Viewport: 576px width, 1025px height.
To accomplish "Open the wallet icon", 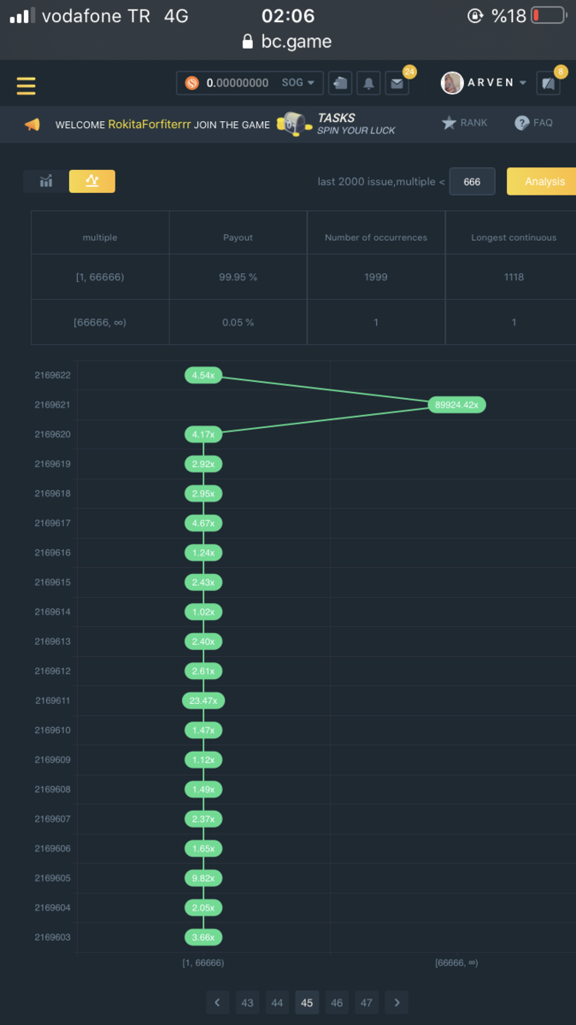I will pyautogui.click(x=341, y=83).
